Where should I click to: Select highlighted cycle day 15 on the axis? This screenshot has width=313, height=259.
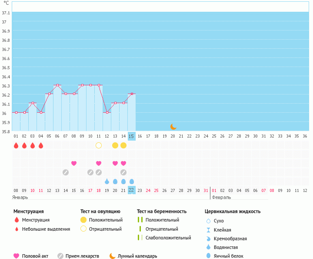tap(132, 136)
